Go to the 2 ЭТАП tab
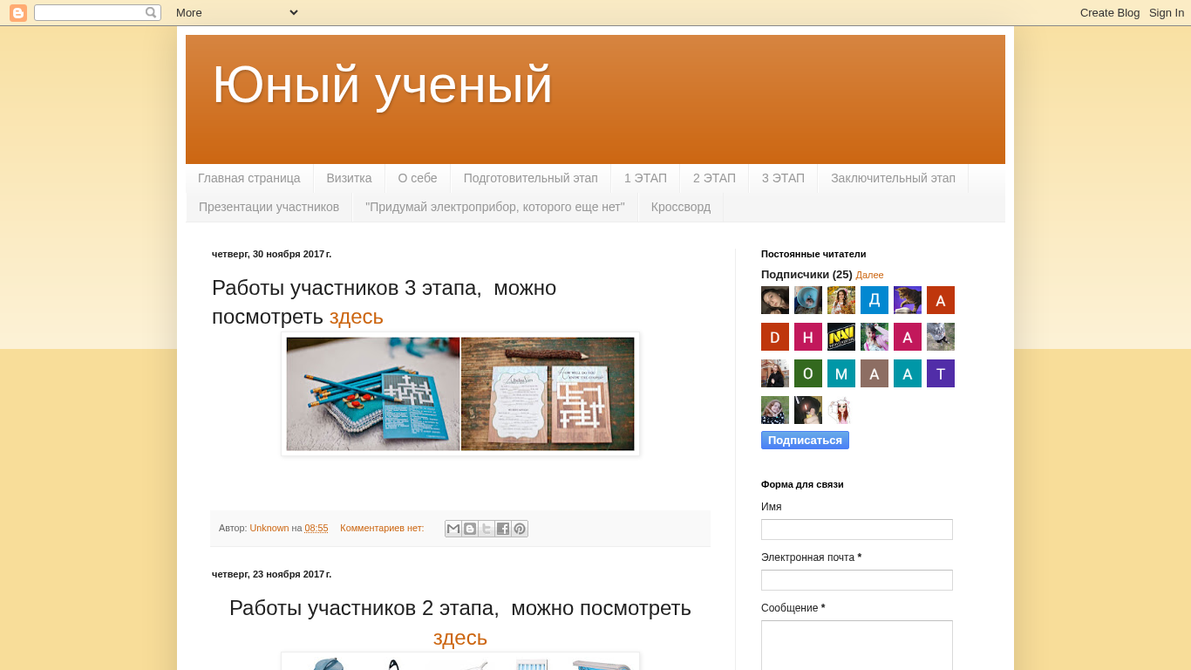The height and width of the screenshot is (670, 1191). (714, 178)
